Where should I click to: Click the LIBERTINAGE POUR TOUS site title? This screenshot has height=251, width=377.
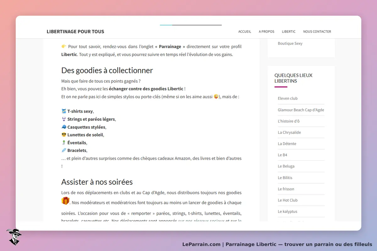[75, 31]
